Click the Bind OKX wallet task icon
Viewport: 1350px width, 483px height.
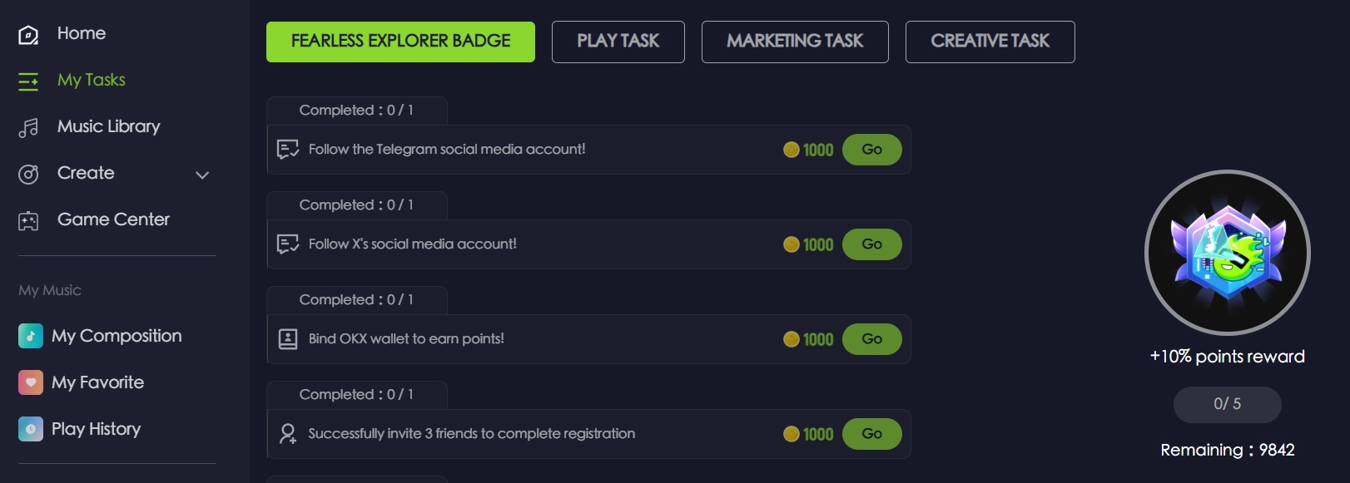click(288, 339)
